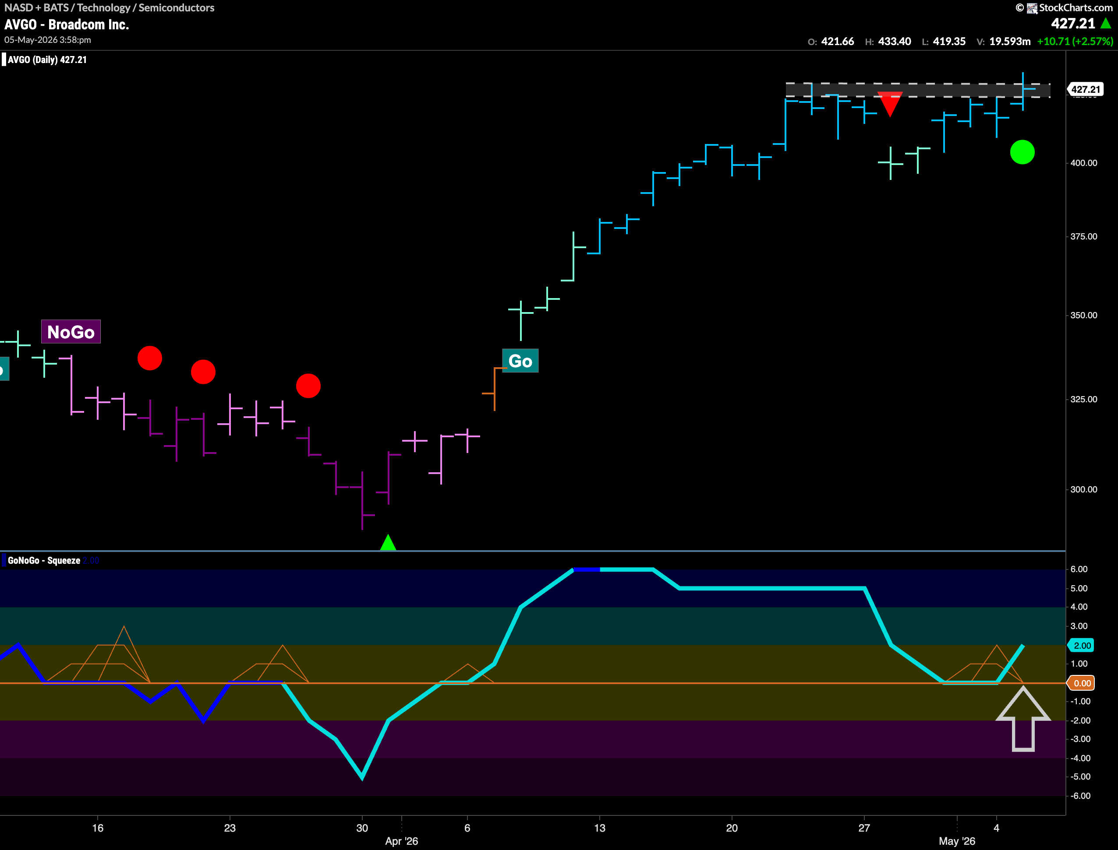Click the 'Go' trend label near April 8

520,361
